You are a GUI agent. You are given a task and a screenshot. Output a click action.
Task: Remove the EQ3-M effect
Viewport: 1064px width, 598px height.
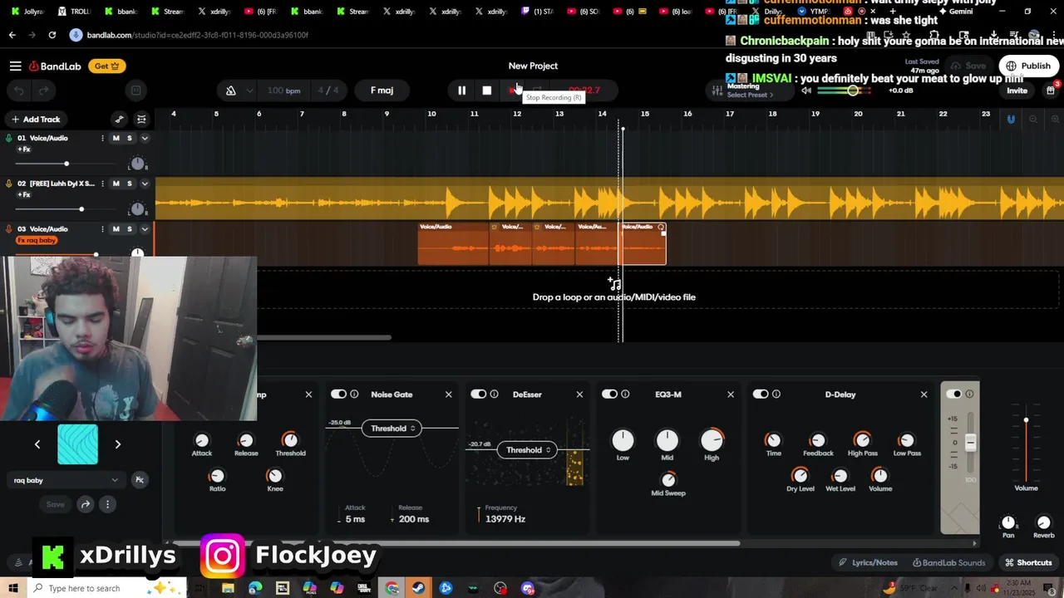(x=731, y=395)
